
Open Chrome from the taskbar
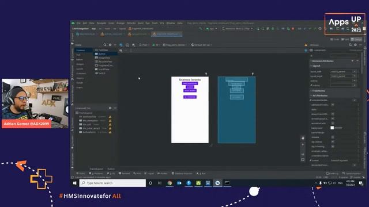tap(170, 183)
